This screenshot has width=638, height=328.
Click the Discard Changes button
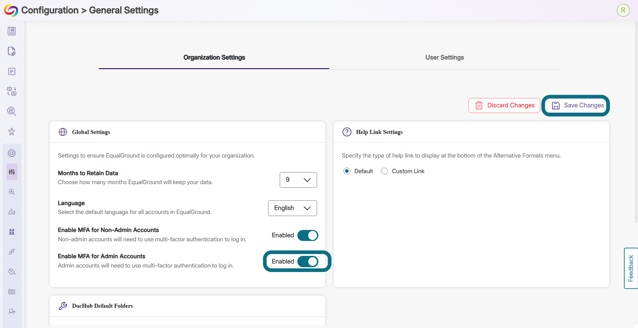point(504,105)
